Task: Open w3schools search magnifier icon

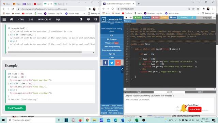Action: click(96, 19)
